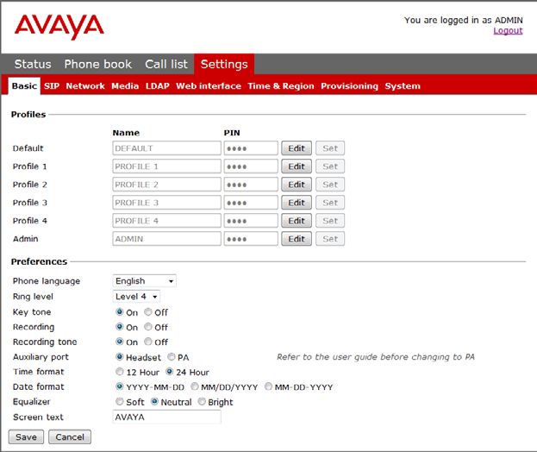Enable Recording tone On option

120,342
